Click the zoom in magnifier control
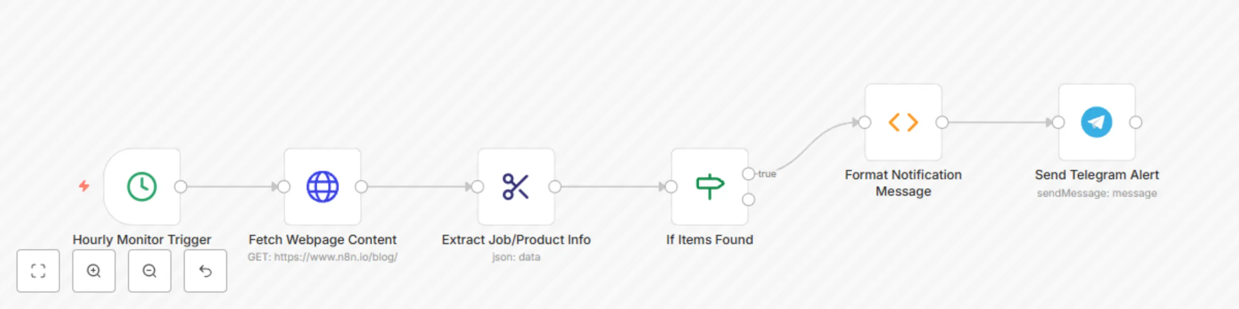This screenshot has height=309, width=1239. 94,271
